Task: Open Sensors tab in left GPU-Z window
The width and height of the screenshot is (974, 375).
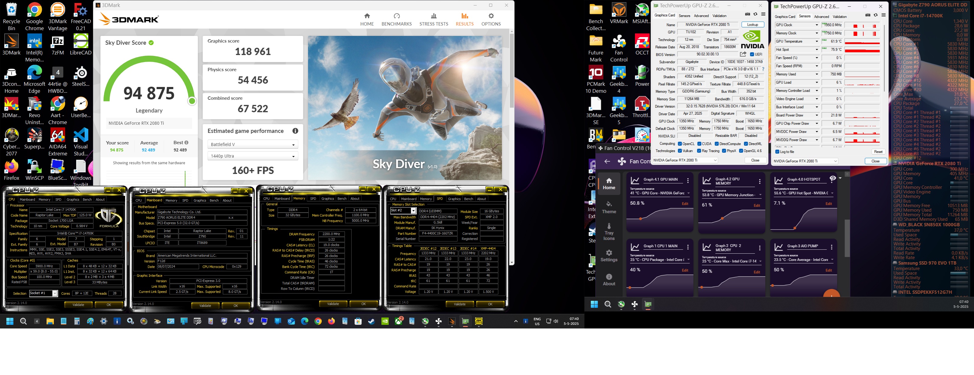Action: coord(684,16)
